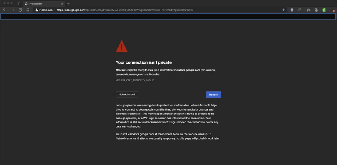Select the Privacy error tab
This screenshot has width=337, height=165.
pos(44,4)
